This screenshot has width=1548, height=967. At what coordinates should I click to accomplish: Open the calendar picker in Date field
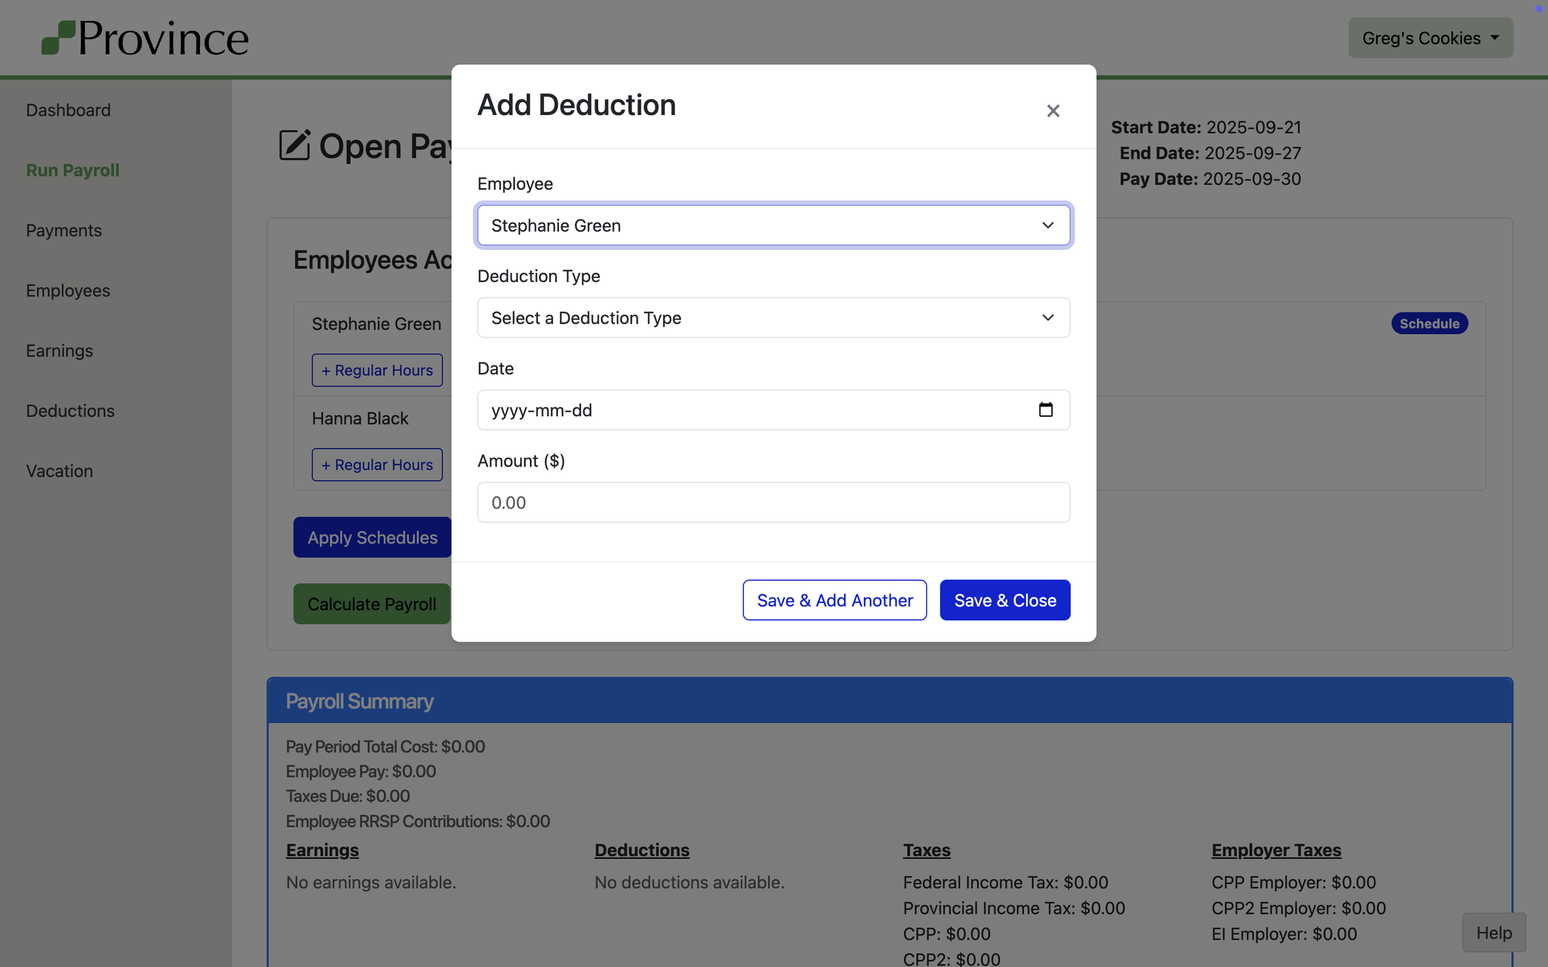[x=1045, y=410]
